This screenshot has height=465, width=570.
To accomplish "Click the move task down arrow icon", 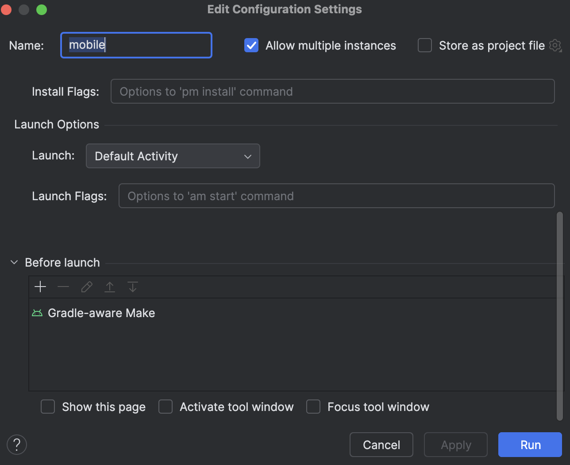I will coord(133,287).
